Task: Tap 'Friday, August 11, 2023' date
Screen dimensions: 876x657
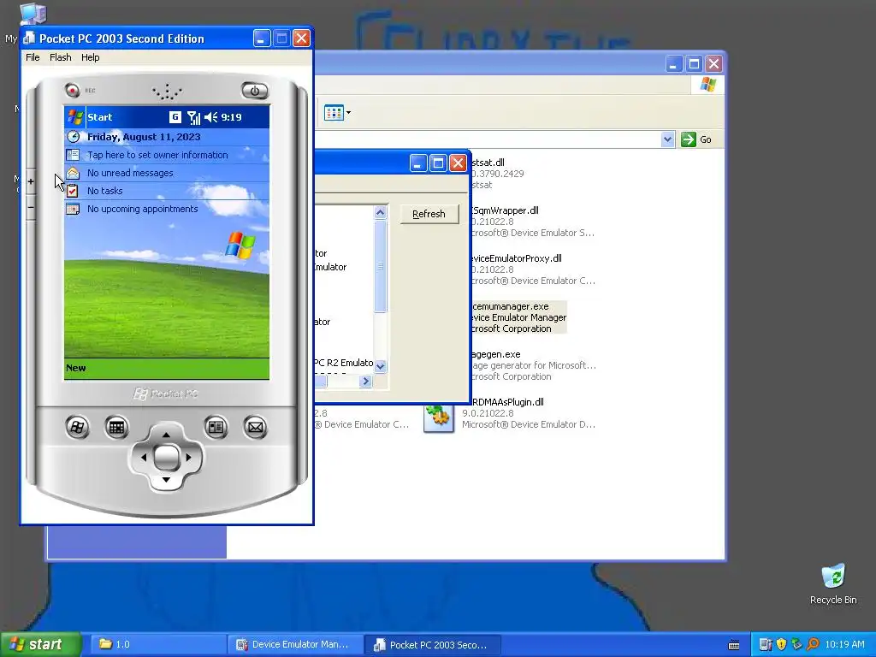Action: 144,137
